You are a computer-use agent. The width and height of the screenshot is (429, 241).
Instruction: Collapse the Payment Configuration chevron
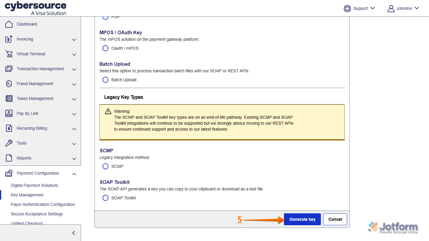[x=74, y=174]
